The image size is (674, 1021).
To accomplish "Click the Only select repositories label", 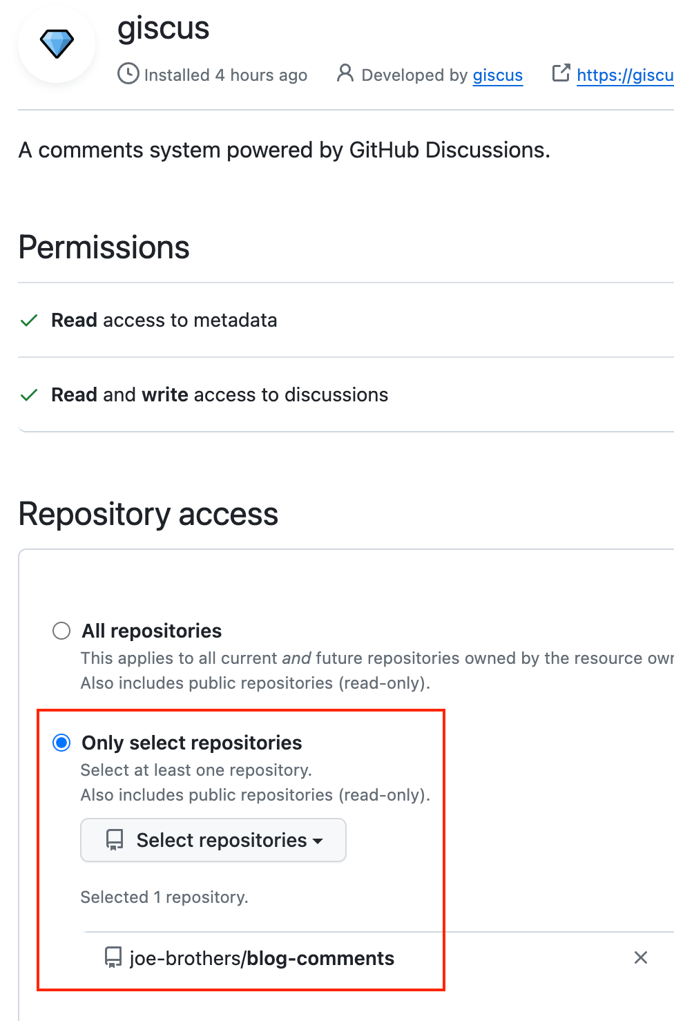I will coord(192,743).
